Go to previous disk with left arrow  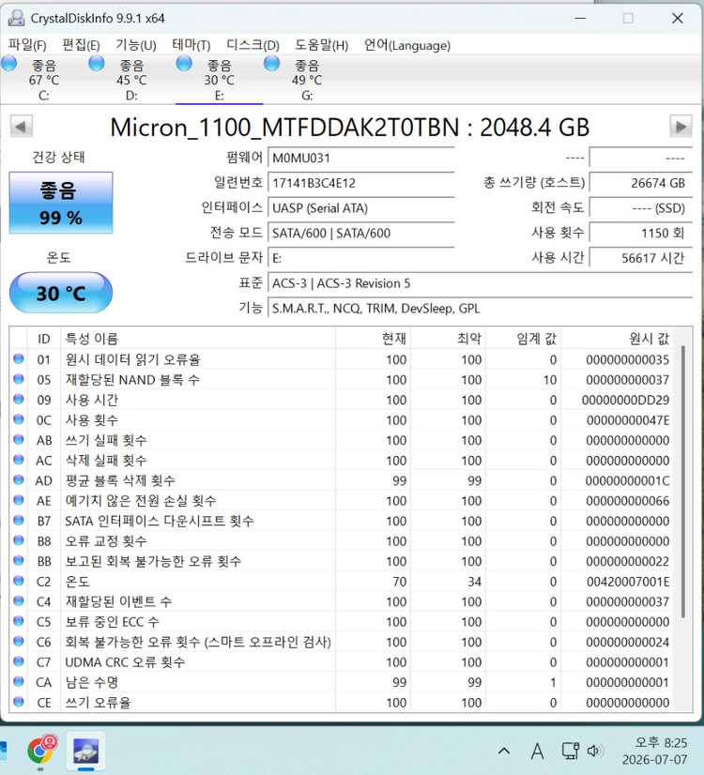click(x=22, y=127)
